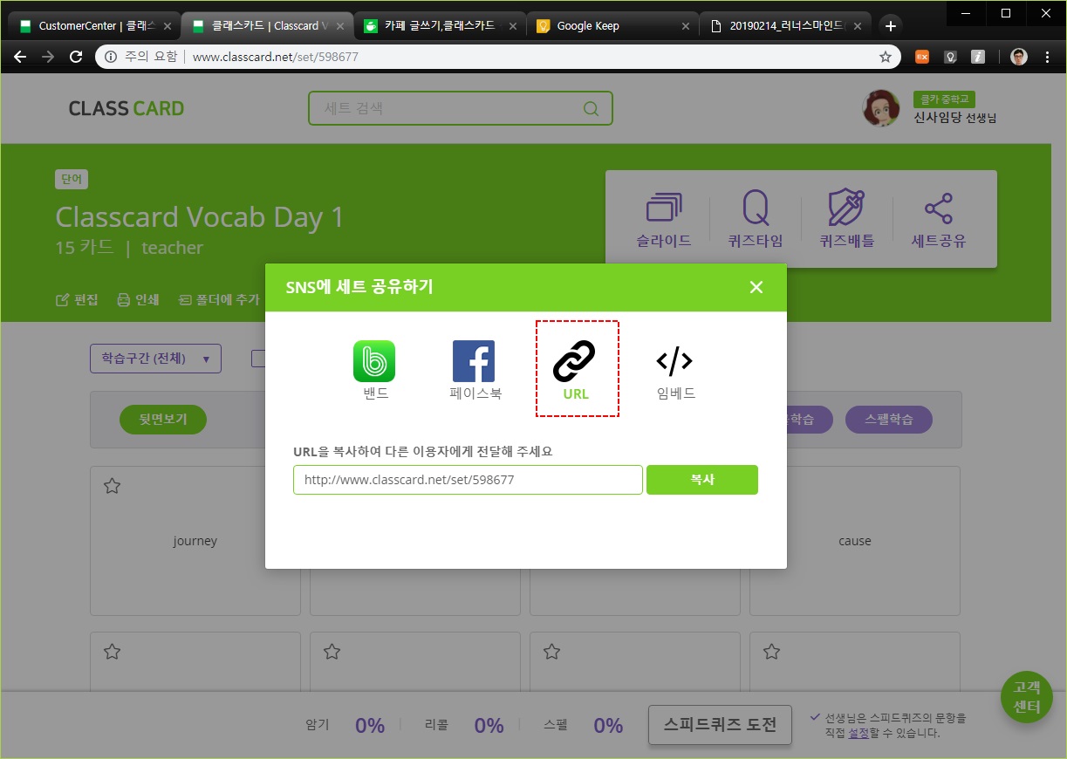Open the Chrome menu three dots
The image size is (1067, 759).
click(1047, 57)
